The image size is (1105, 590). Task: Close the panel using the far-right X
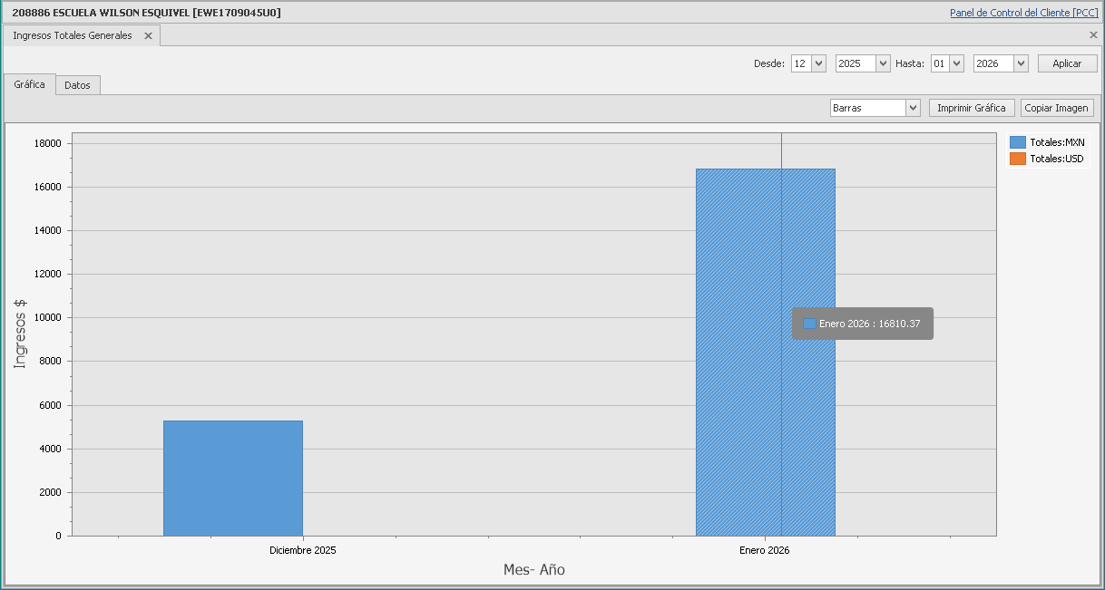(x=1093, y=35)
